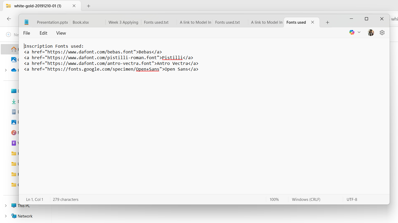Open the File menu
Image resolution: width=398 pixels, height=223 pixels.
tap(27, 33)
